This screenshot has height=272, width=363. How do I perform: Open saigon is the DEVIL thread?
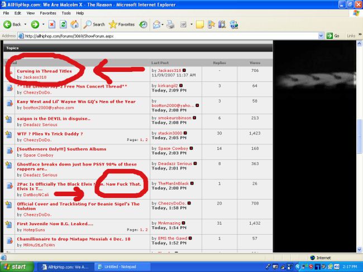(x=54, y=119)
